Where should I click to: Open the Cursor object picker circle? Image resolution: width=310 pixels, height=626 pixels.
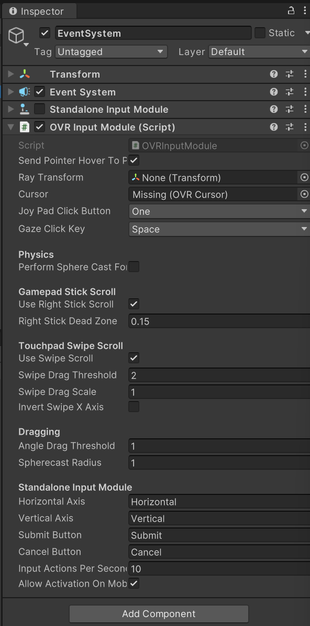coord(304,194)
